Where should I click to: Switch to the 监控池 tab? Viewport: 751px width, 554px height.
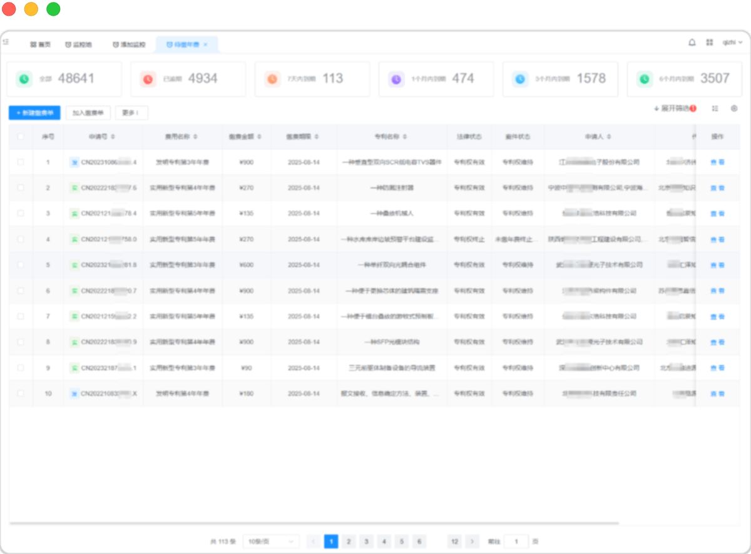pos(79,45)
